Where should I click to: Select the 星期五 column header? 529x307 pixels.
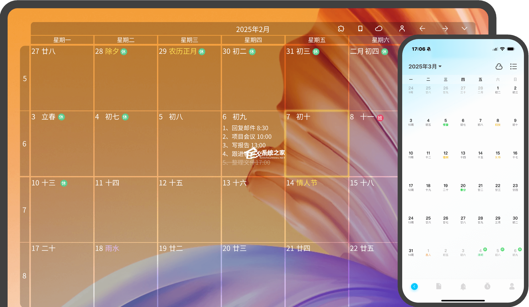point(317,40)
